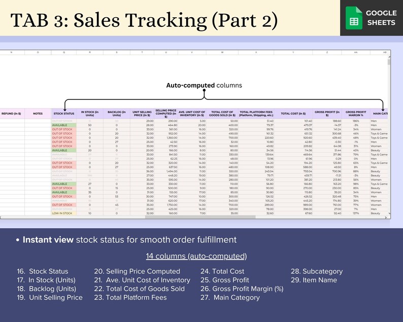403x322 pixels.
Task: Select the -14.57 gross profit cell
Action: coord(327,125)
